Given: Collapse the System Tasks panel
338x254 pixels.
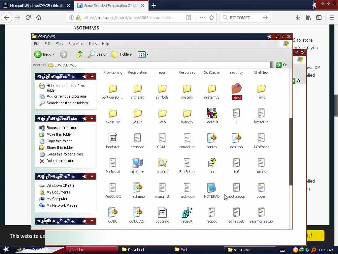Looking at the screenshot, I should tap(92, 76).
